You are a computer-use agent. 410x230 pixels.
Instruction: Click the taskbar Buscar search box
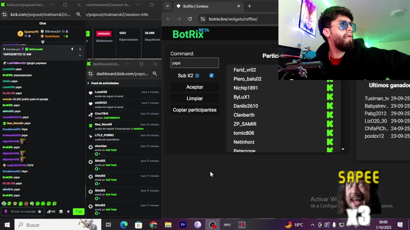58,225
